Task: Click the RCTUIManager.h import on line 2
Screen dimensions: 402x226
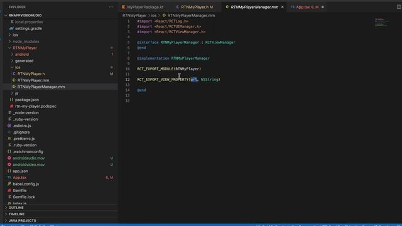Action: click(177, 26)
